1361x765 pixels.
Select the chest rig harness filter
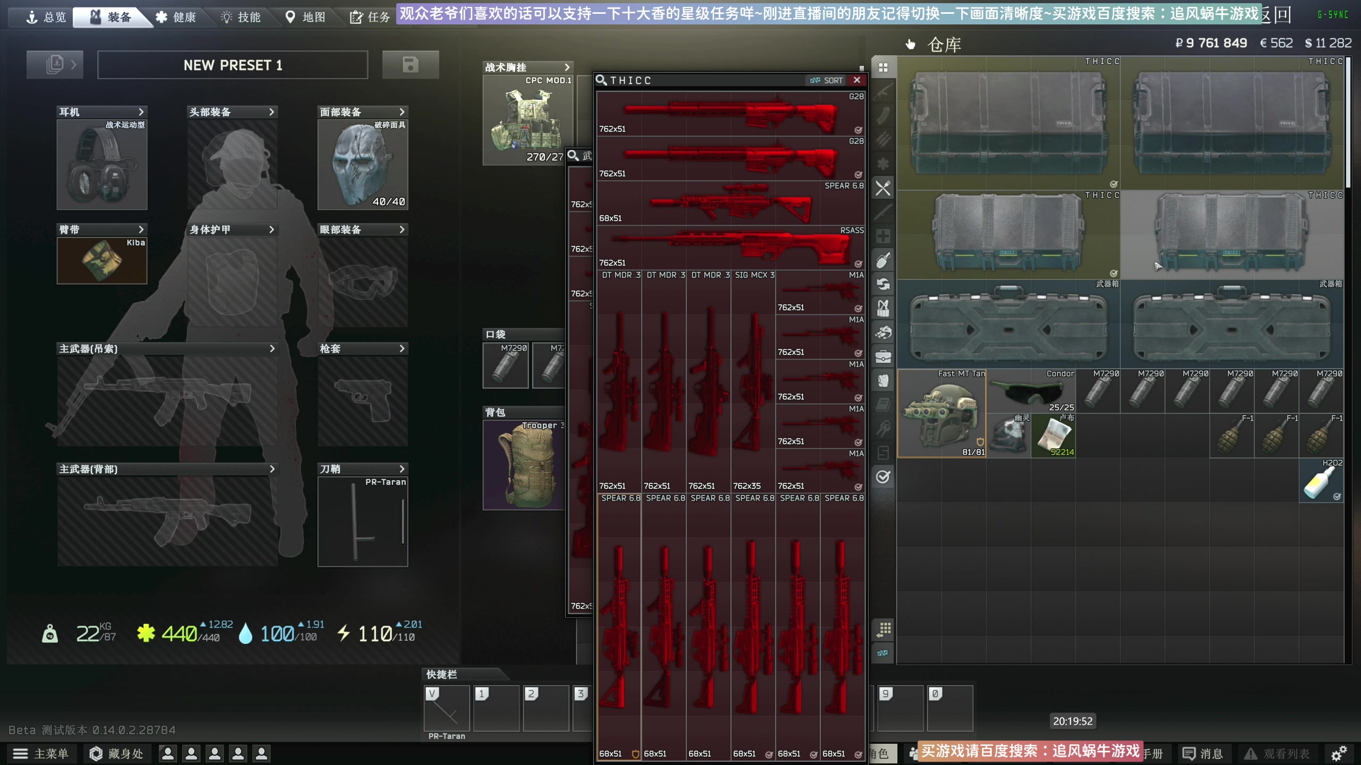click(x=883, y=308)
